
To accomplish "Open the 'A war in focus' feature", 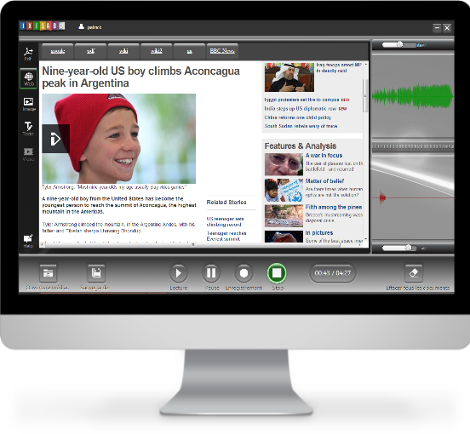I will point(324,156).
